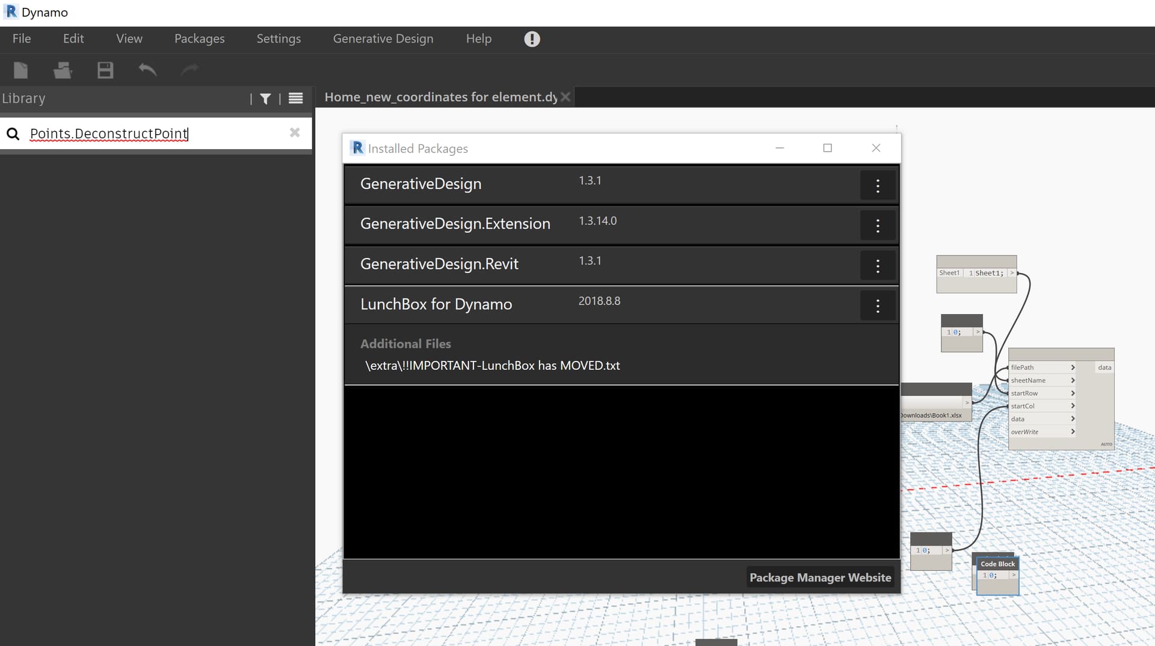Select the Code Block node title
This screenshot has width=1155, height=646.
pyautogui.click(x=997, y=564)
